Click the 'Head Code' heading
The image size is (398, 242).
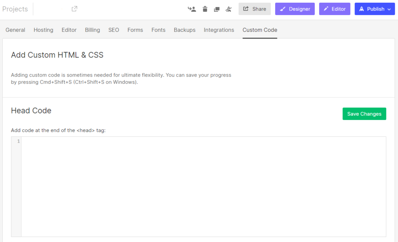[31, 111]
